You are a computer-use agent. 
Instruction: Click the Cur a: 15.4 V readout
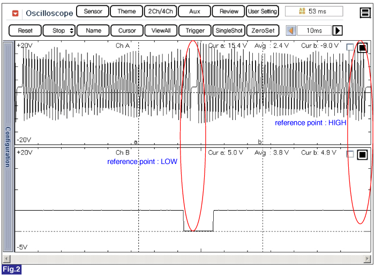point(227,46)
